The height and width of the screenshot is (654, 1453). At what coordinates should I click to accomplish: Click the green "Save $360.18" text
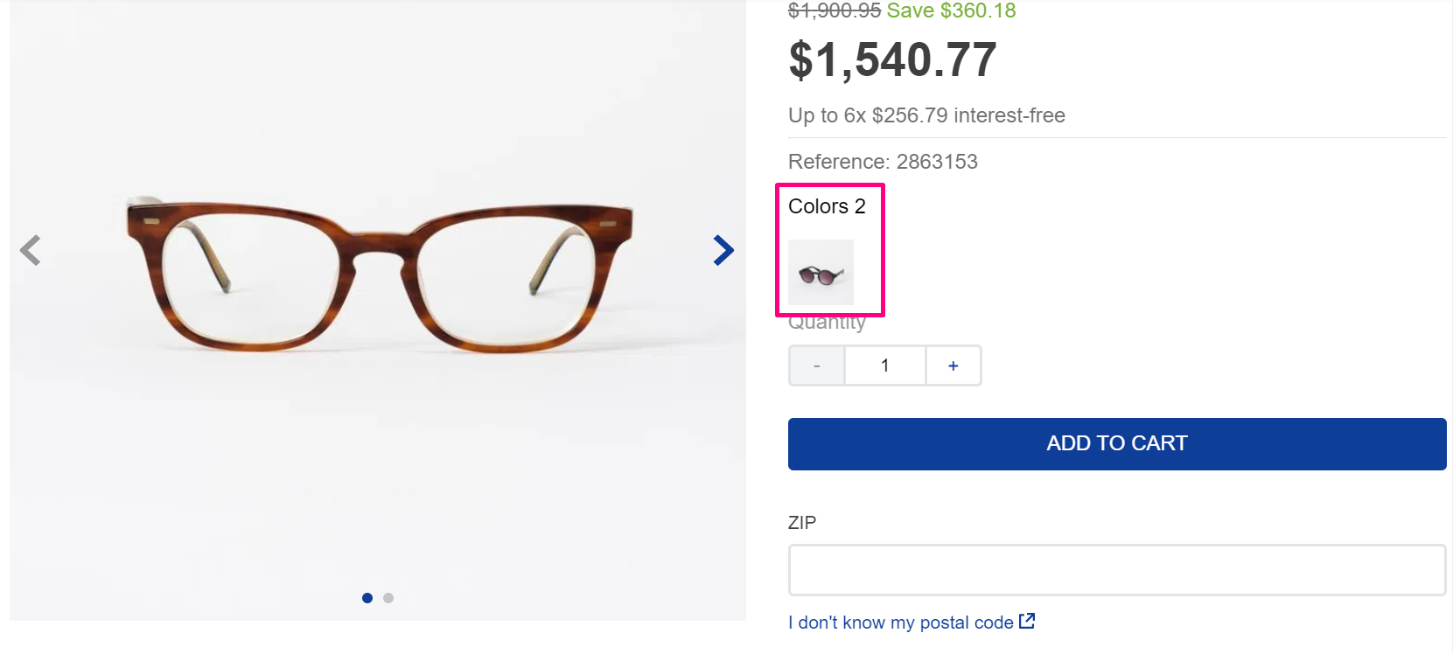point(951,10)
